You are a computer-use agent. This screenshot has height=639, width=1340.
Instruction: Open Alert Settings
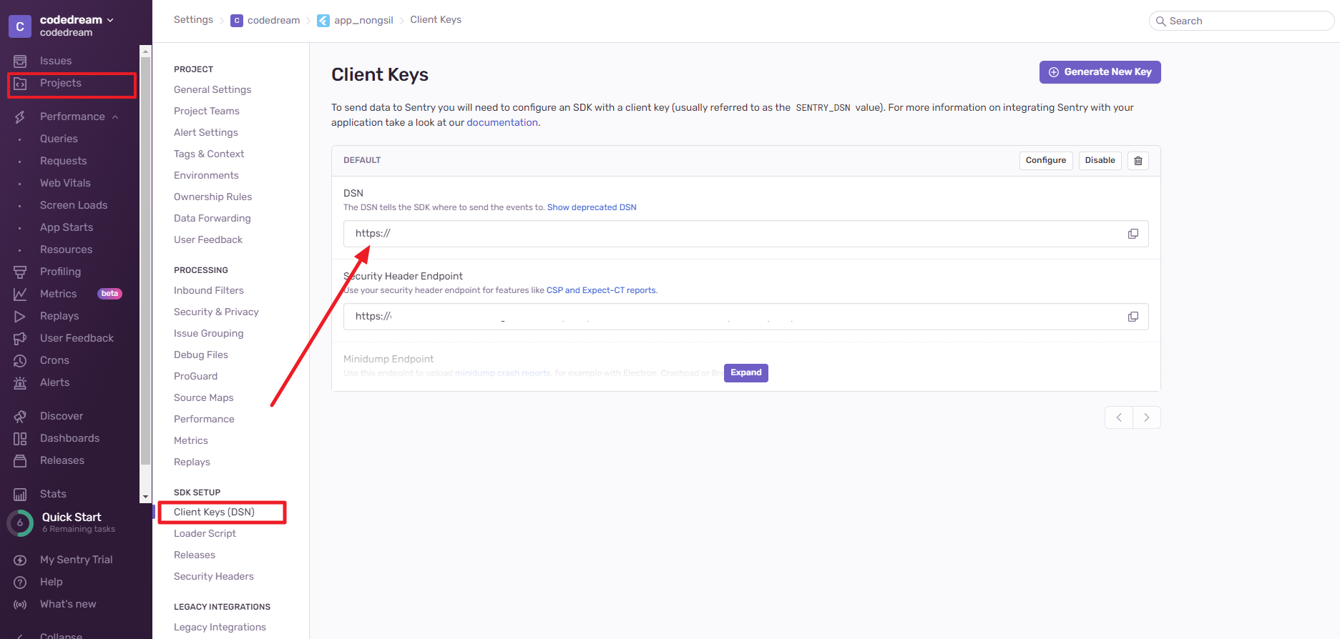point(206,132)
